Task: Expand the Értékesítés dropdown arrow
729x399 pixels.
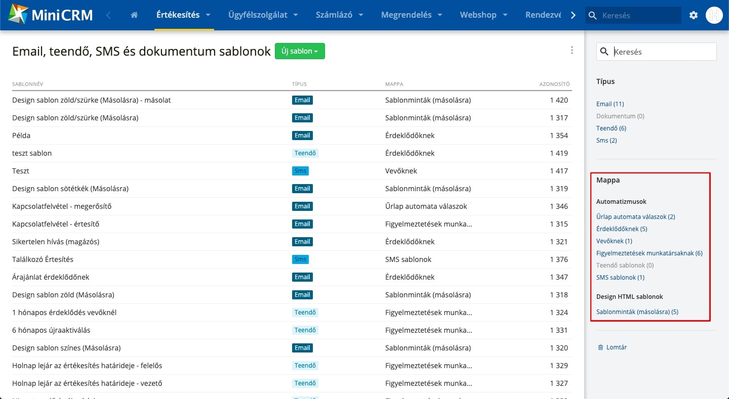Action: click(x=208, y=15)
